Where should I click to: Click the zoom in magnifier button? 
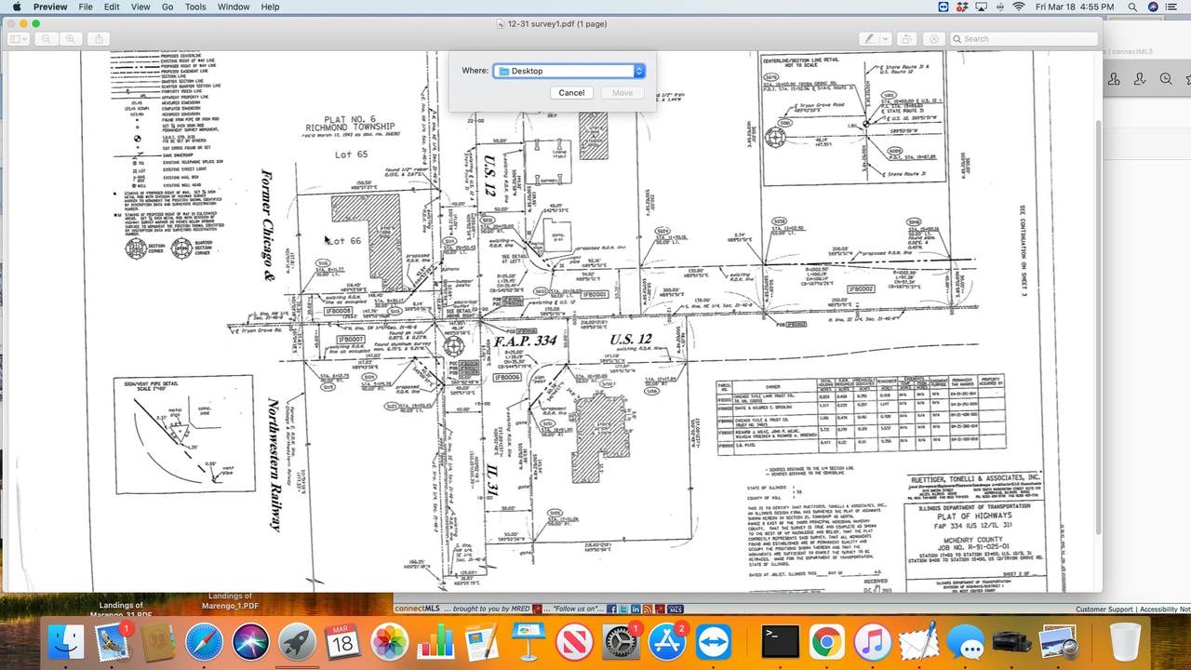point(71,39)
